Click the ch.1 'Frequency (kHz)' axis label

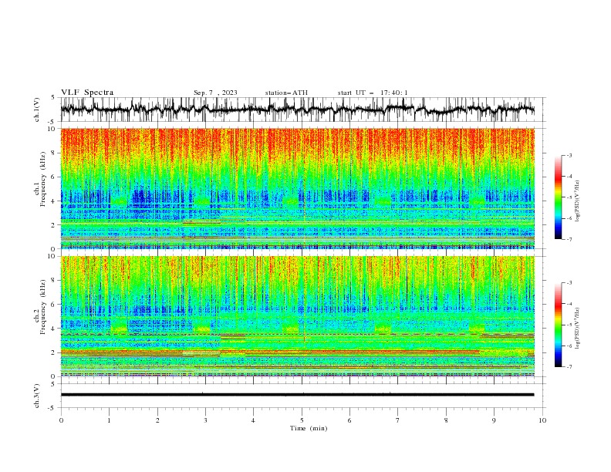pos(43,180)
